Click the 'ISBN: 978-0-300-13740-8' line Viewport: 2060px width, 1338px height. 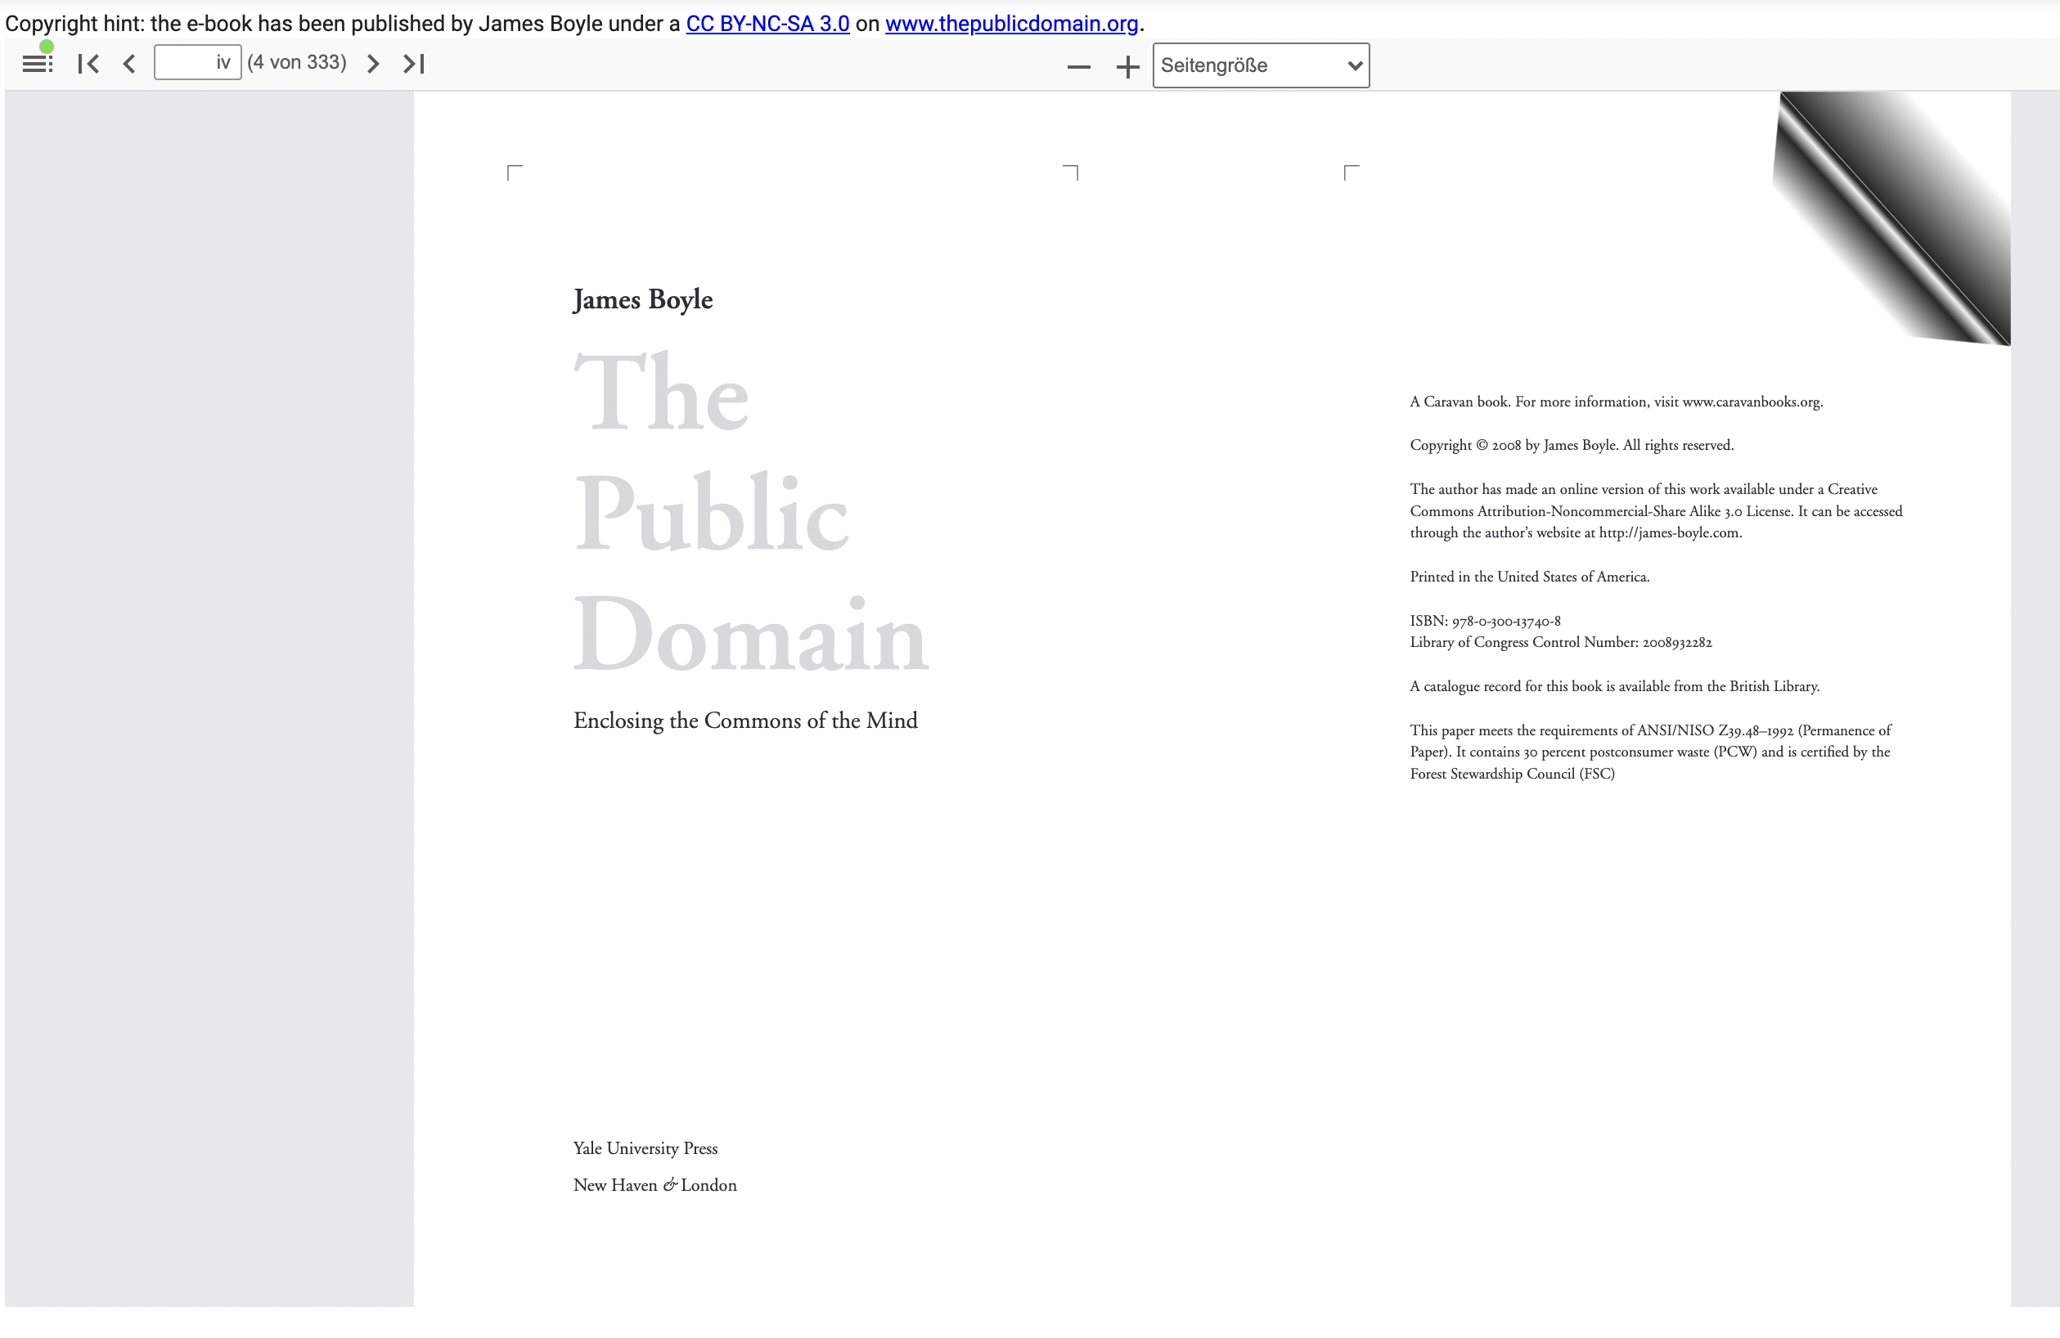(x=1485, y=621)
